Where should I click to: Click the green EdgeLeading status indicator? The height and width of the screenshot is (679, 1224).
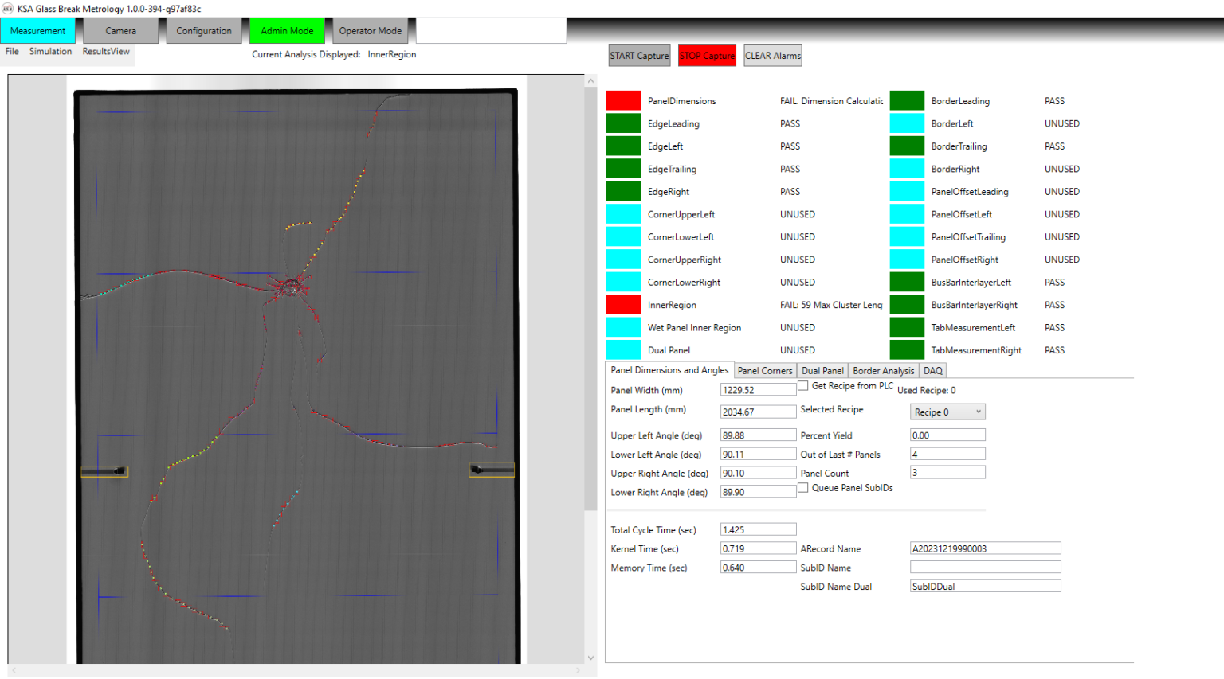[x=623, y=123]
